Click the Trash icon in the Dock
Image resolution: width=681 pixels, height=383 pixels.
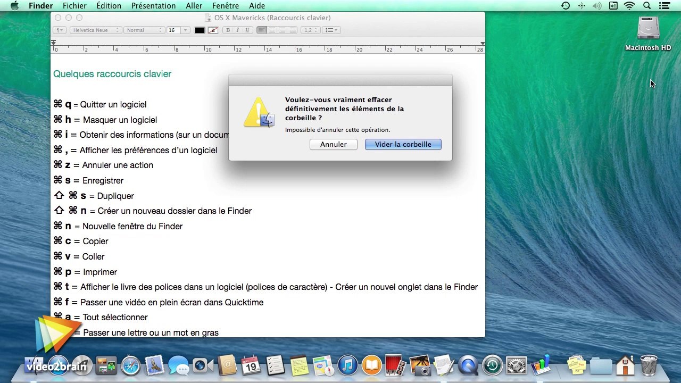coord(649,365)
